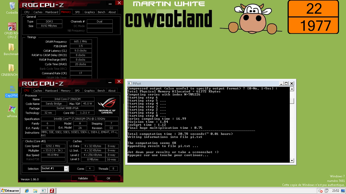Click the DRAM Frequency value 665.1 MHz

point(81,42)
